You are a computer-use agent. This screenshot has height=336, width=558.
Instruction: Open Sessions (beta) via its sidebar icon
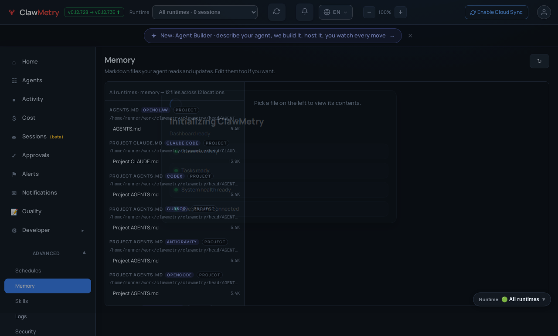(14, 137)
